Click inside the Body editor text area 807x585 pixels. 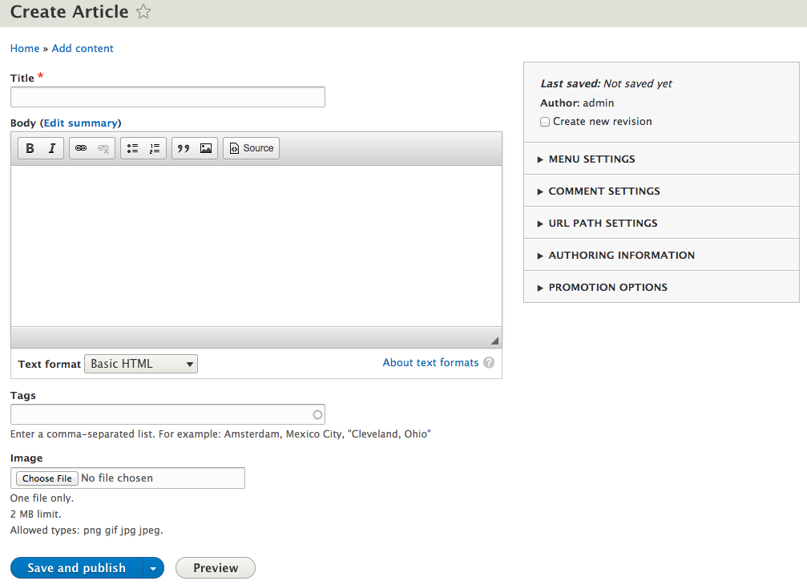(256, 245)
